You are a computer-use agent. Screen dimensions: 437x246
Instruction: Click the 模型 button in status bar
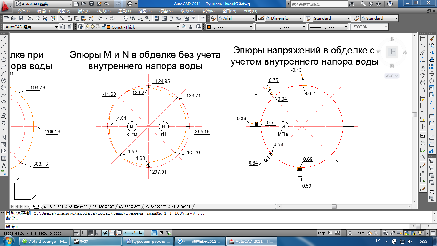coord(322,233)
